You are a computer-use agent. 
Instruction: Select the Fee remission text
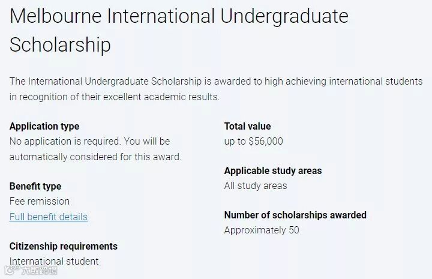[x=40, y=201]
